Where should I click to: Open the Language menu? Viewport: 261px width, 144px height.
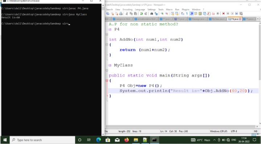point(140,9)
